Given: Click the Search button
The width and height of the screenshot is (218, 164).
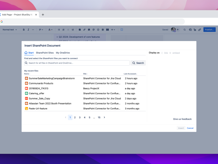Looking at the screenshot, I should pos(138,63).
